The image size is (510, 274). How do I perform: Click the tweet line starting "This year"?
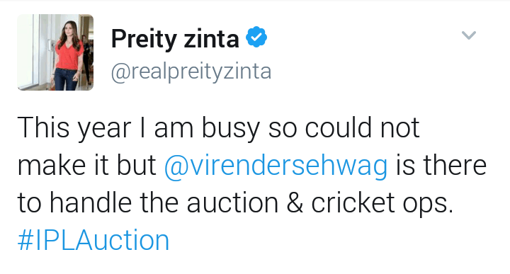(218, 128)
